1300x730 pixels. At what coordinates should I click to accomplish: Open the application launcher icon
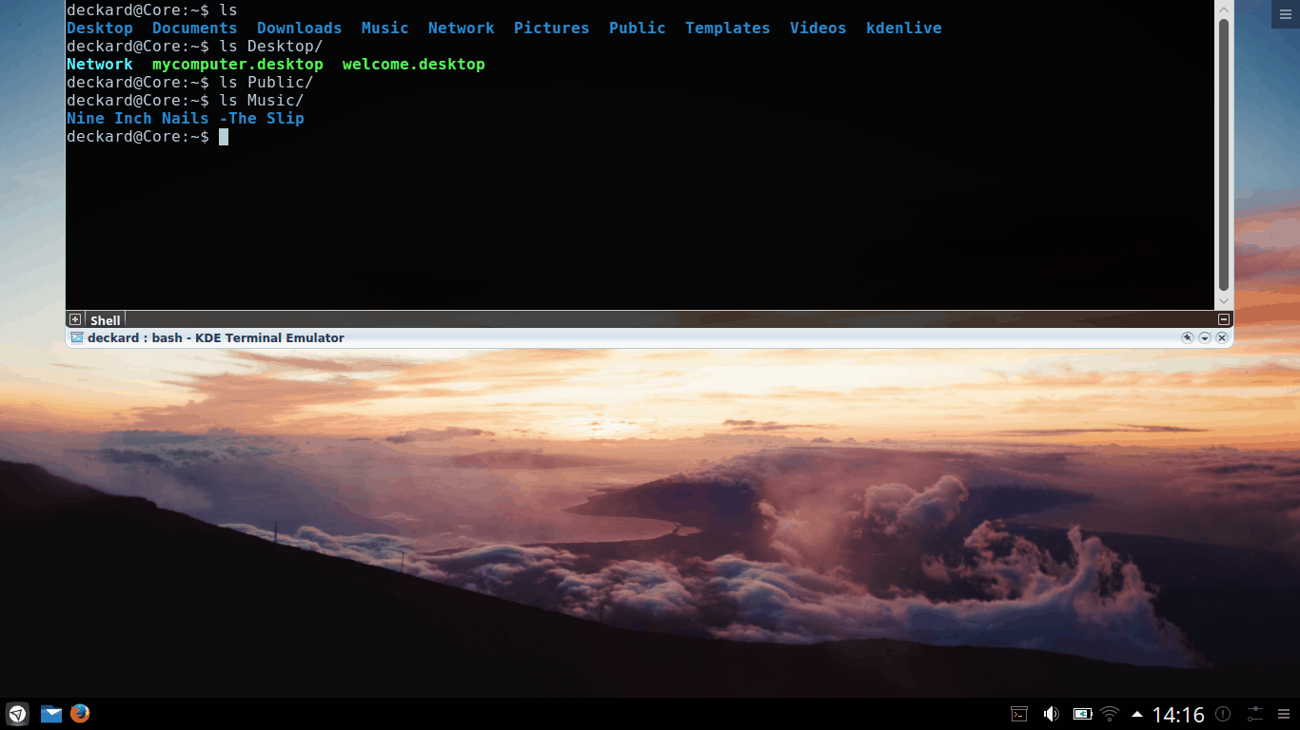pos(17,714)
